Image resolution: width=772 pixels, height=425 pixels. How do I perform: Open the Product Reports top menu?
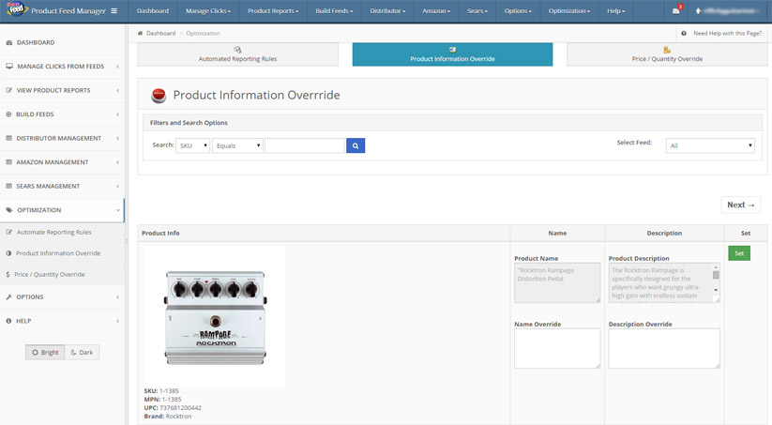pyautogui.click(x=273, y=11)
